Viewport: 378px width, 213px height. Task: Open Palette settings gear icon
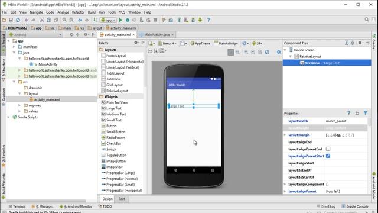[x=136, y=43]
